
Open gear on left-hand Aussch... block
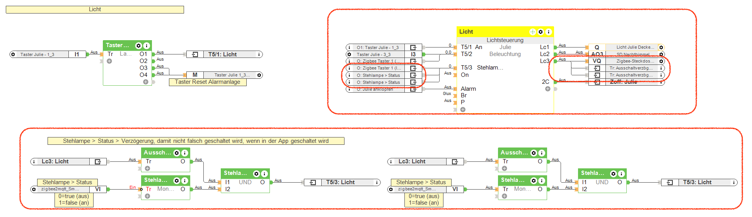click(x=177, y=153)
